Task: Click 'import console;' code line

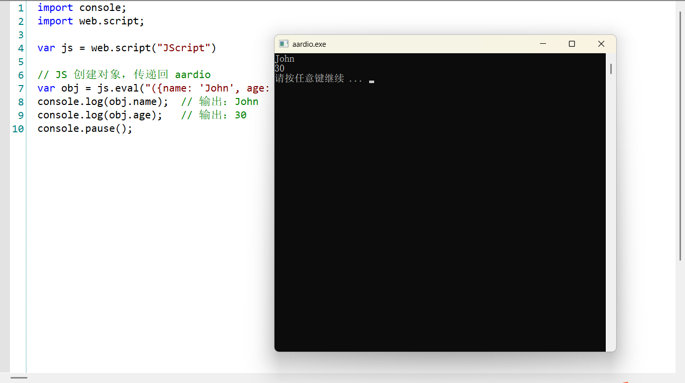Action: (x=82, y=8)
